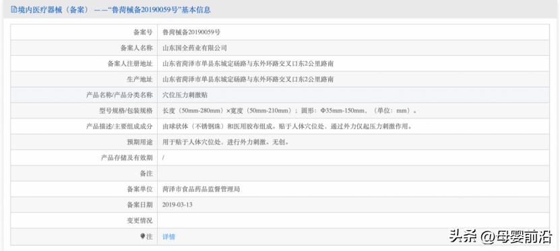Click the 产品存储及有效期 label
Viewport: 560px width, 251px height.
tap(127, 158)
